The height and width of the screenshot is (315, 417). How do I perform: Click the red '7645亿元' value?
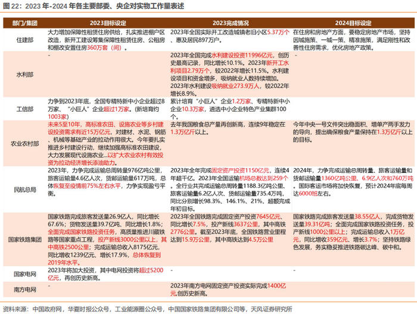[268, 216]
